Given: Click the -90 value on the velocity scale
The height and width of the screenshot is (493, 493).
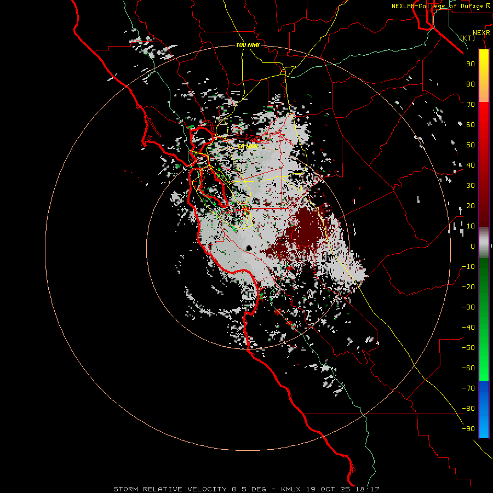Looking at the screenshot, I should tap(468, 429).
